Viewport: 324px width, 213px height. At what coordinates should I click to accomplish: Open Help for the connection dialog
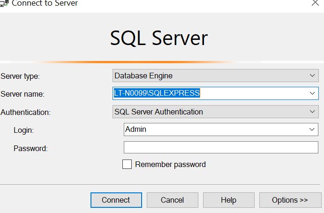coord(228,200)
